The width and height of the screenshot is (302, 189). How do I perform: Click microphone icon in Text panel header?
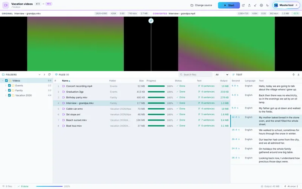pos(293,74)
